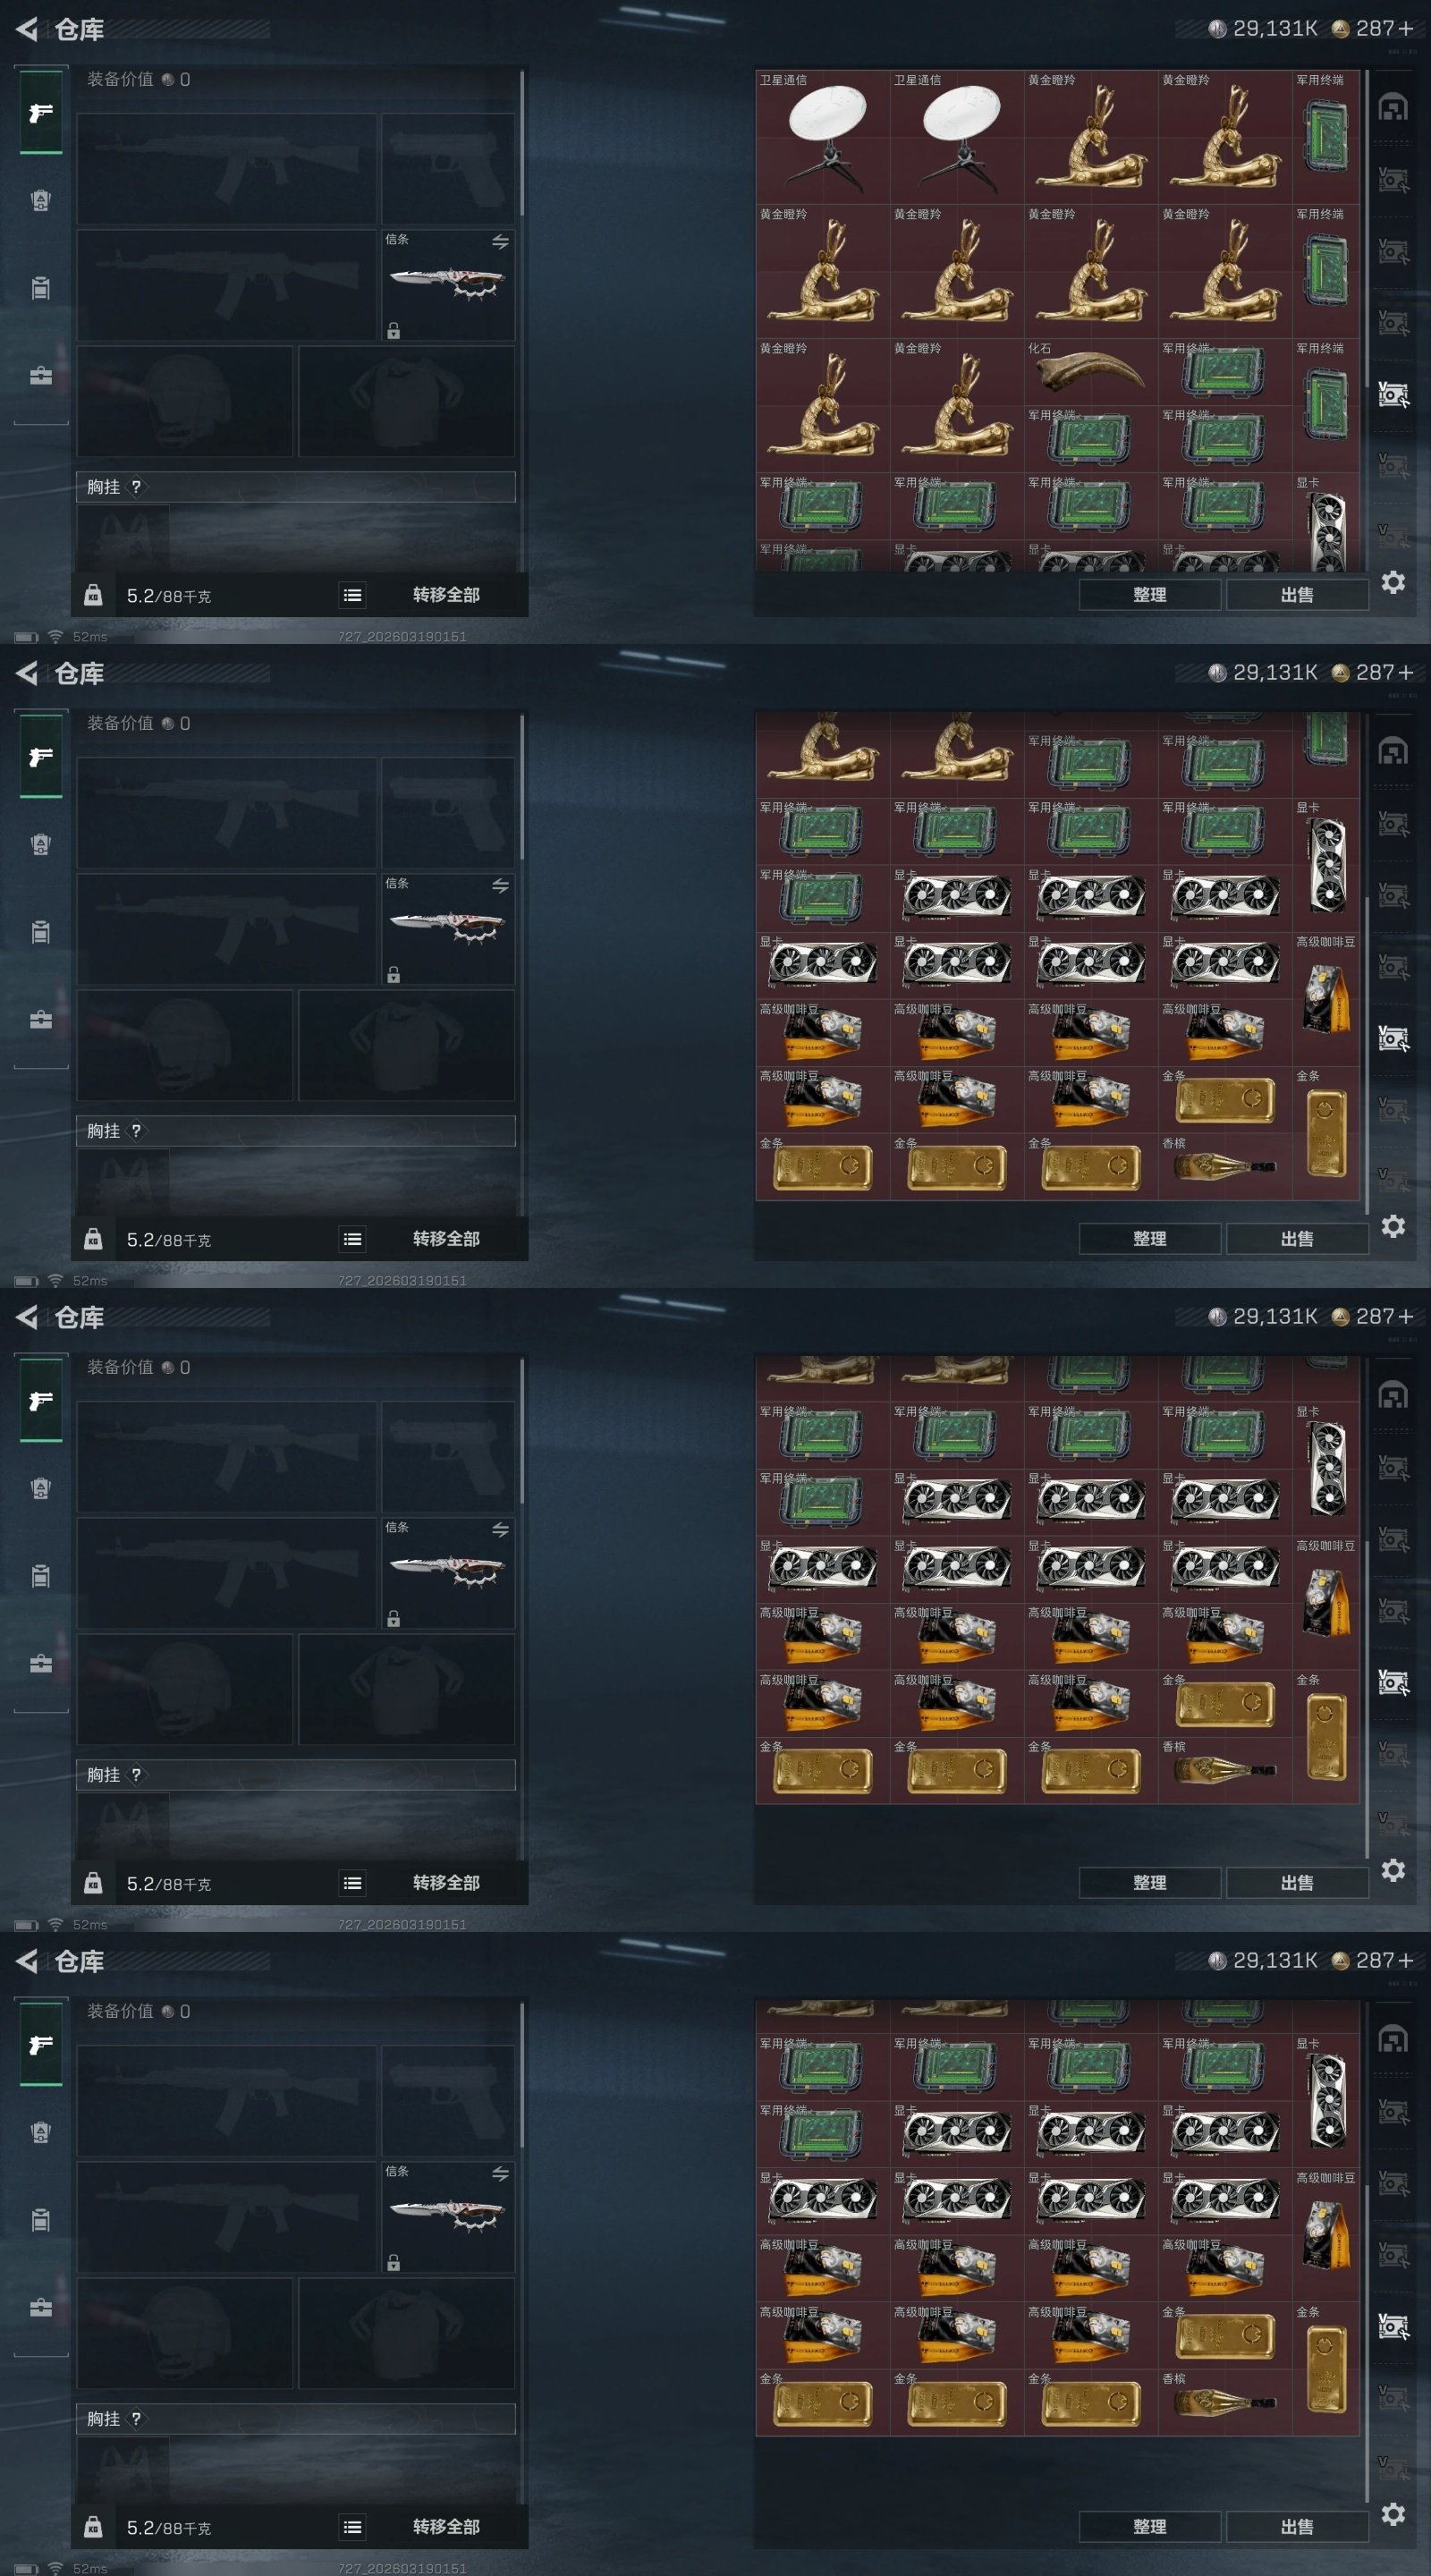Toggle the lock icon beside 5.2/88千克 in topmost screen

(x=93, y=595)
